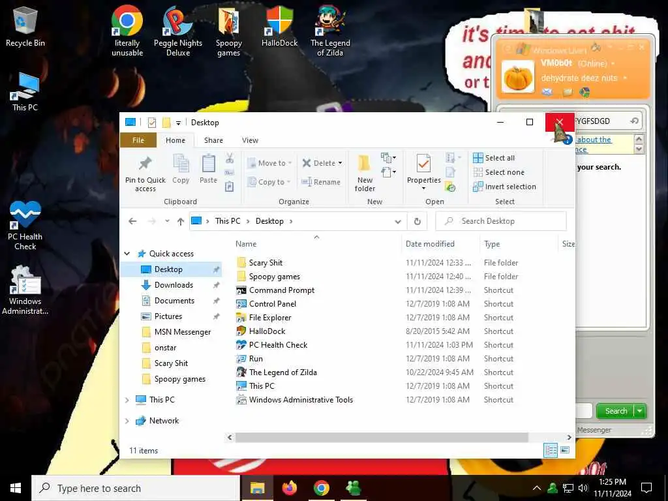Image resolution: width=668 pixels, height=501 pixels.
Task: Switch to the Share ribbon tab
Action: tap(213, 140)
